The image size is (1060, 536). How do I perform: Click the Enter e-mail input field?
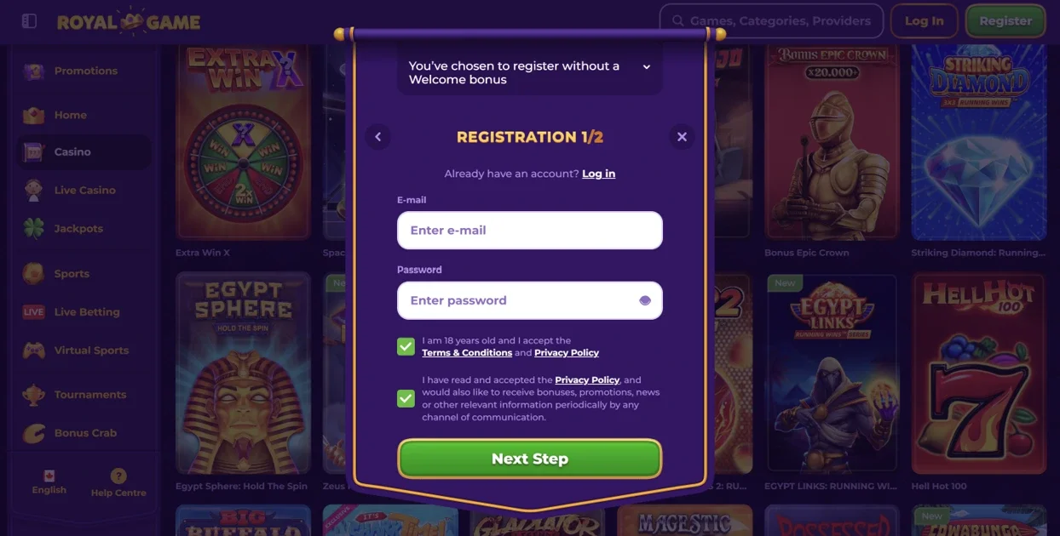tap(529, 231)
